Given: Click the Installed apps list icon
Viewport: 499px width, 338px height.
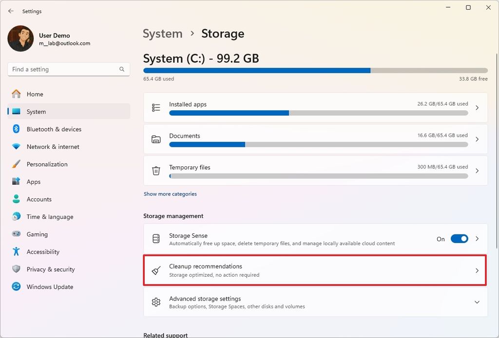Looking at the screenshot, I should tap(156, 107).
